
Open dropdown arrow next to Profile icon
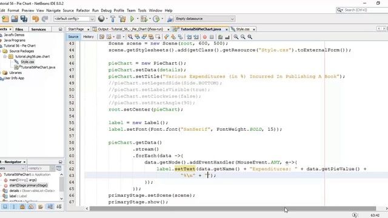162,19
